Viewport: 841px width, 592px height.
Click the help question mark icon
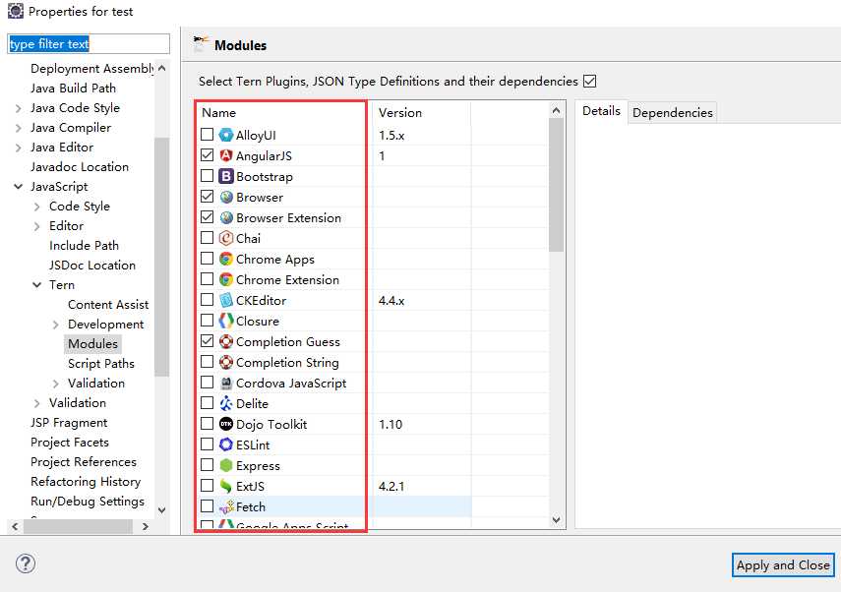(26, 563)
